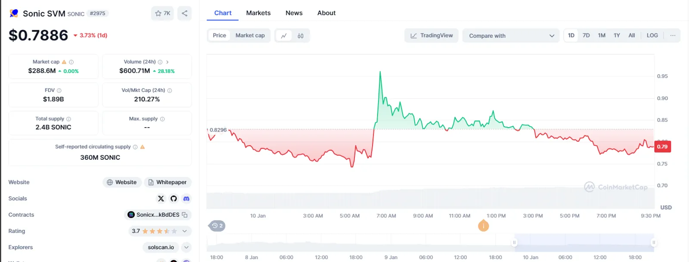Open the GitHub social link
689x262 pixels.
(174, 198)
